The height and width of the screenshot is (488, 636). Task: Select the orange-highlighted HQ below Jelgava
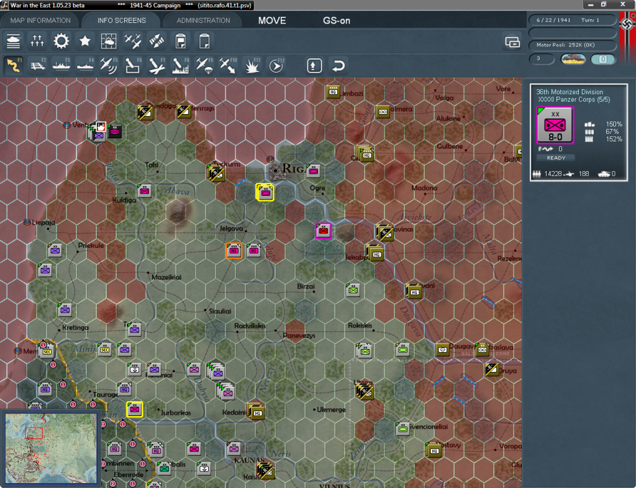coord(234,251)
